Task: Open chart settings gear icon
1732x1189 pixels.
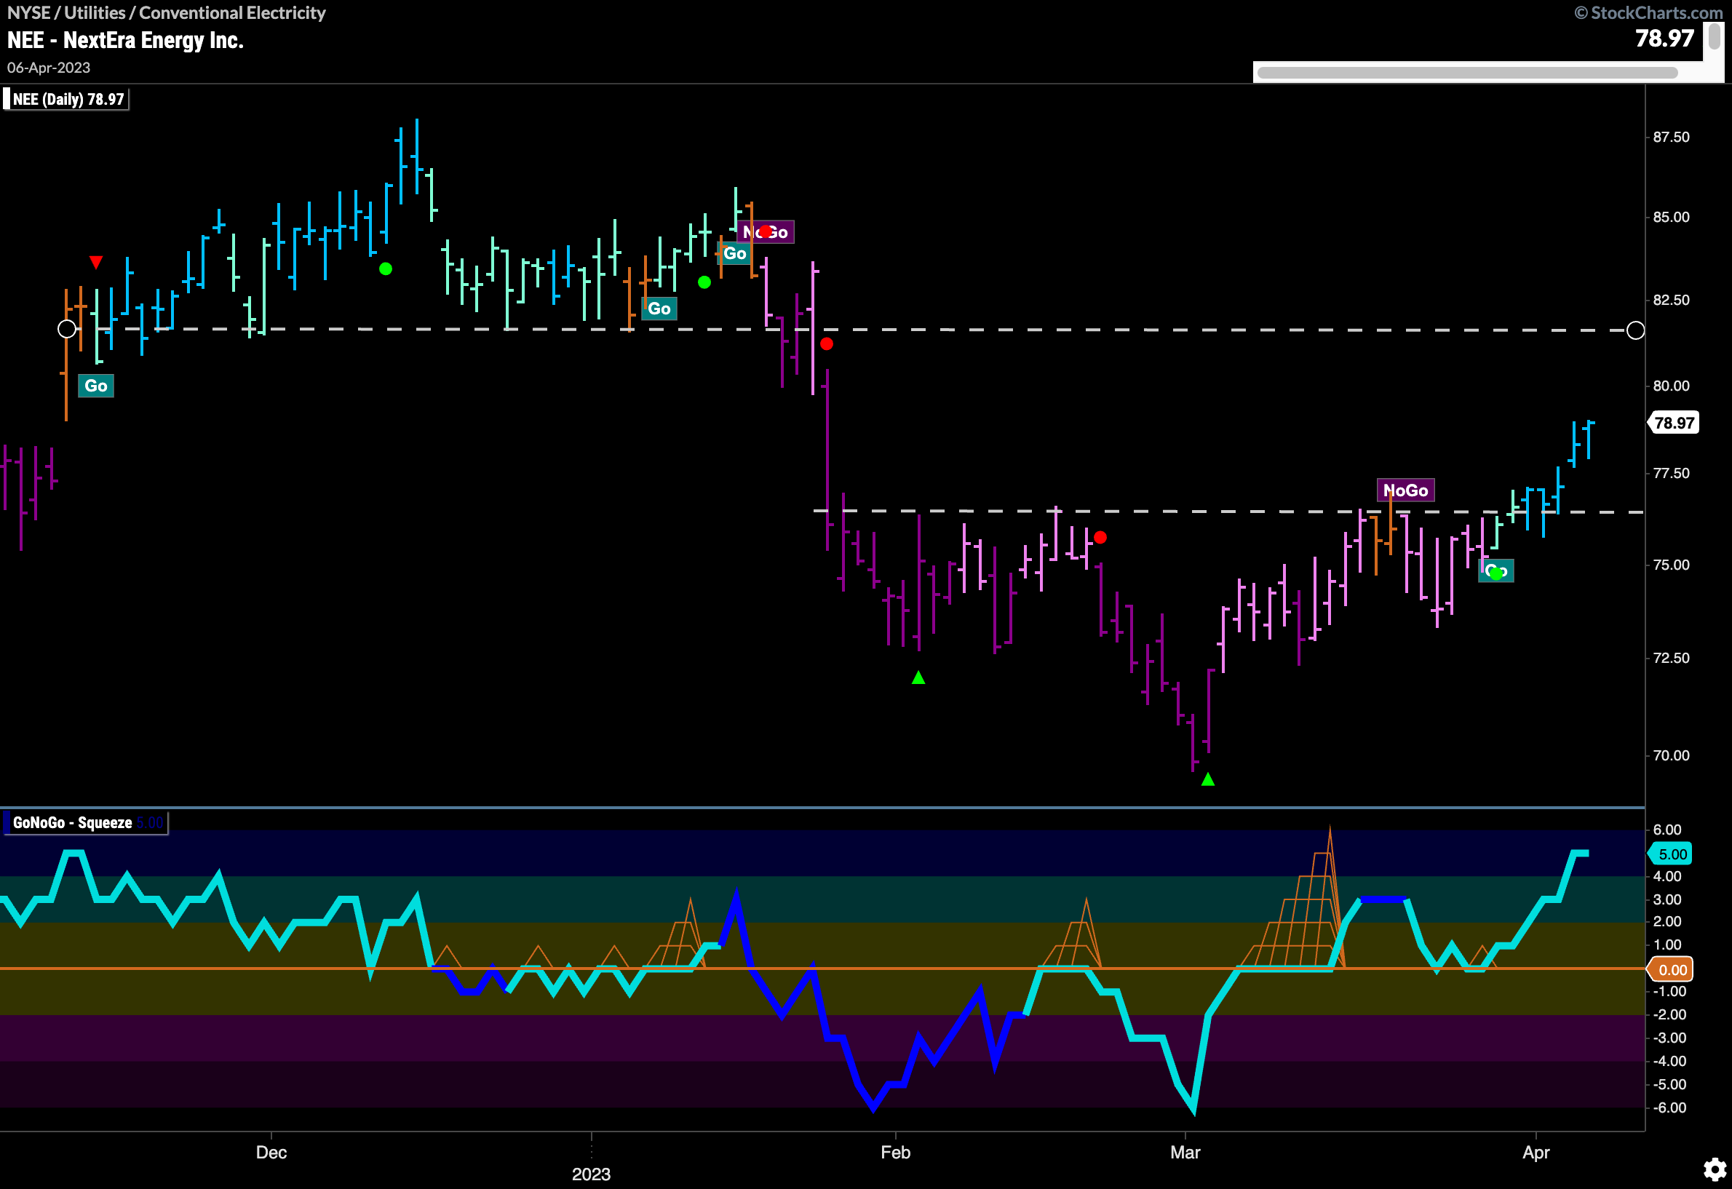Action: [x=1714, y=1169]
